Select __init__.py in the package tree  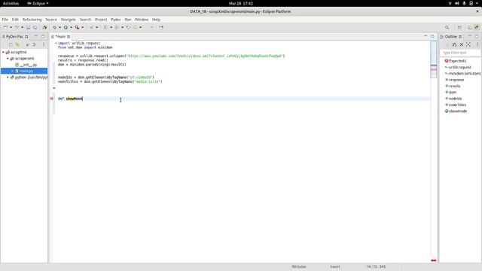pos(29,65)
